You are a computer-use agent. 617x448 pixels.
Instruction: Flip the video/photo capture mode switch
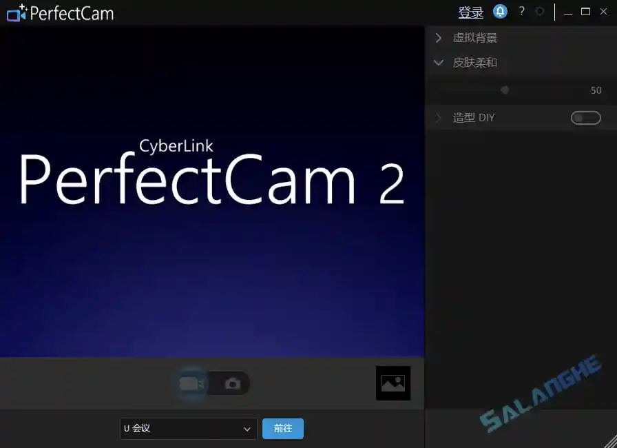pos(211,383)
